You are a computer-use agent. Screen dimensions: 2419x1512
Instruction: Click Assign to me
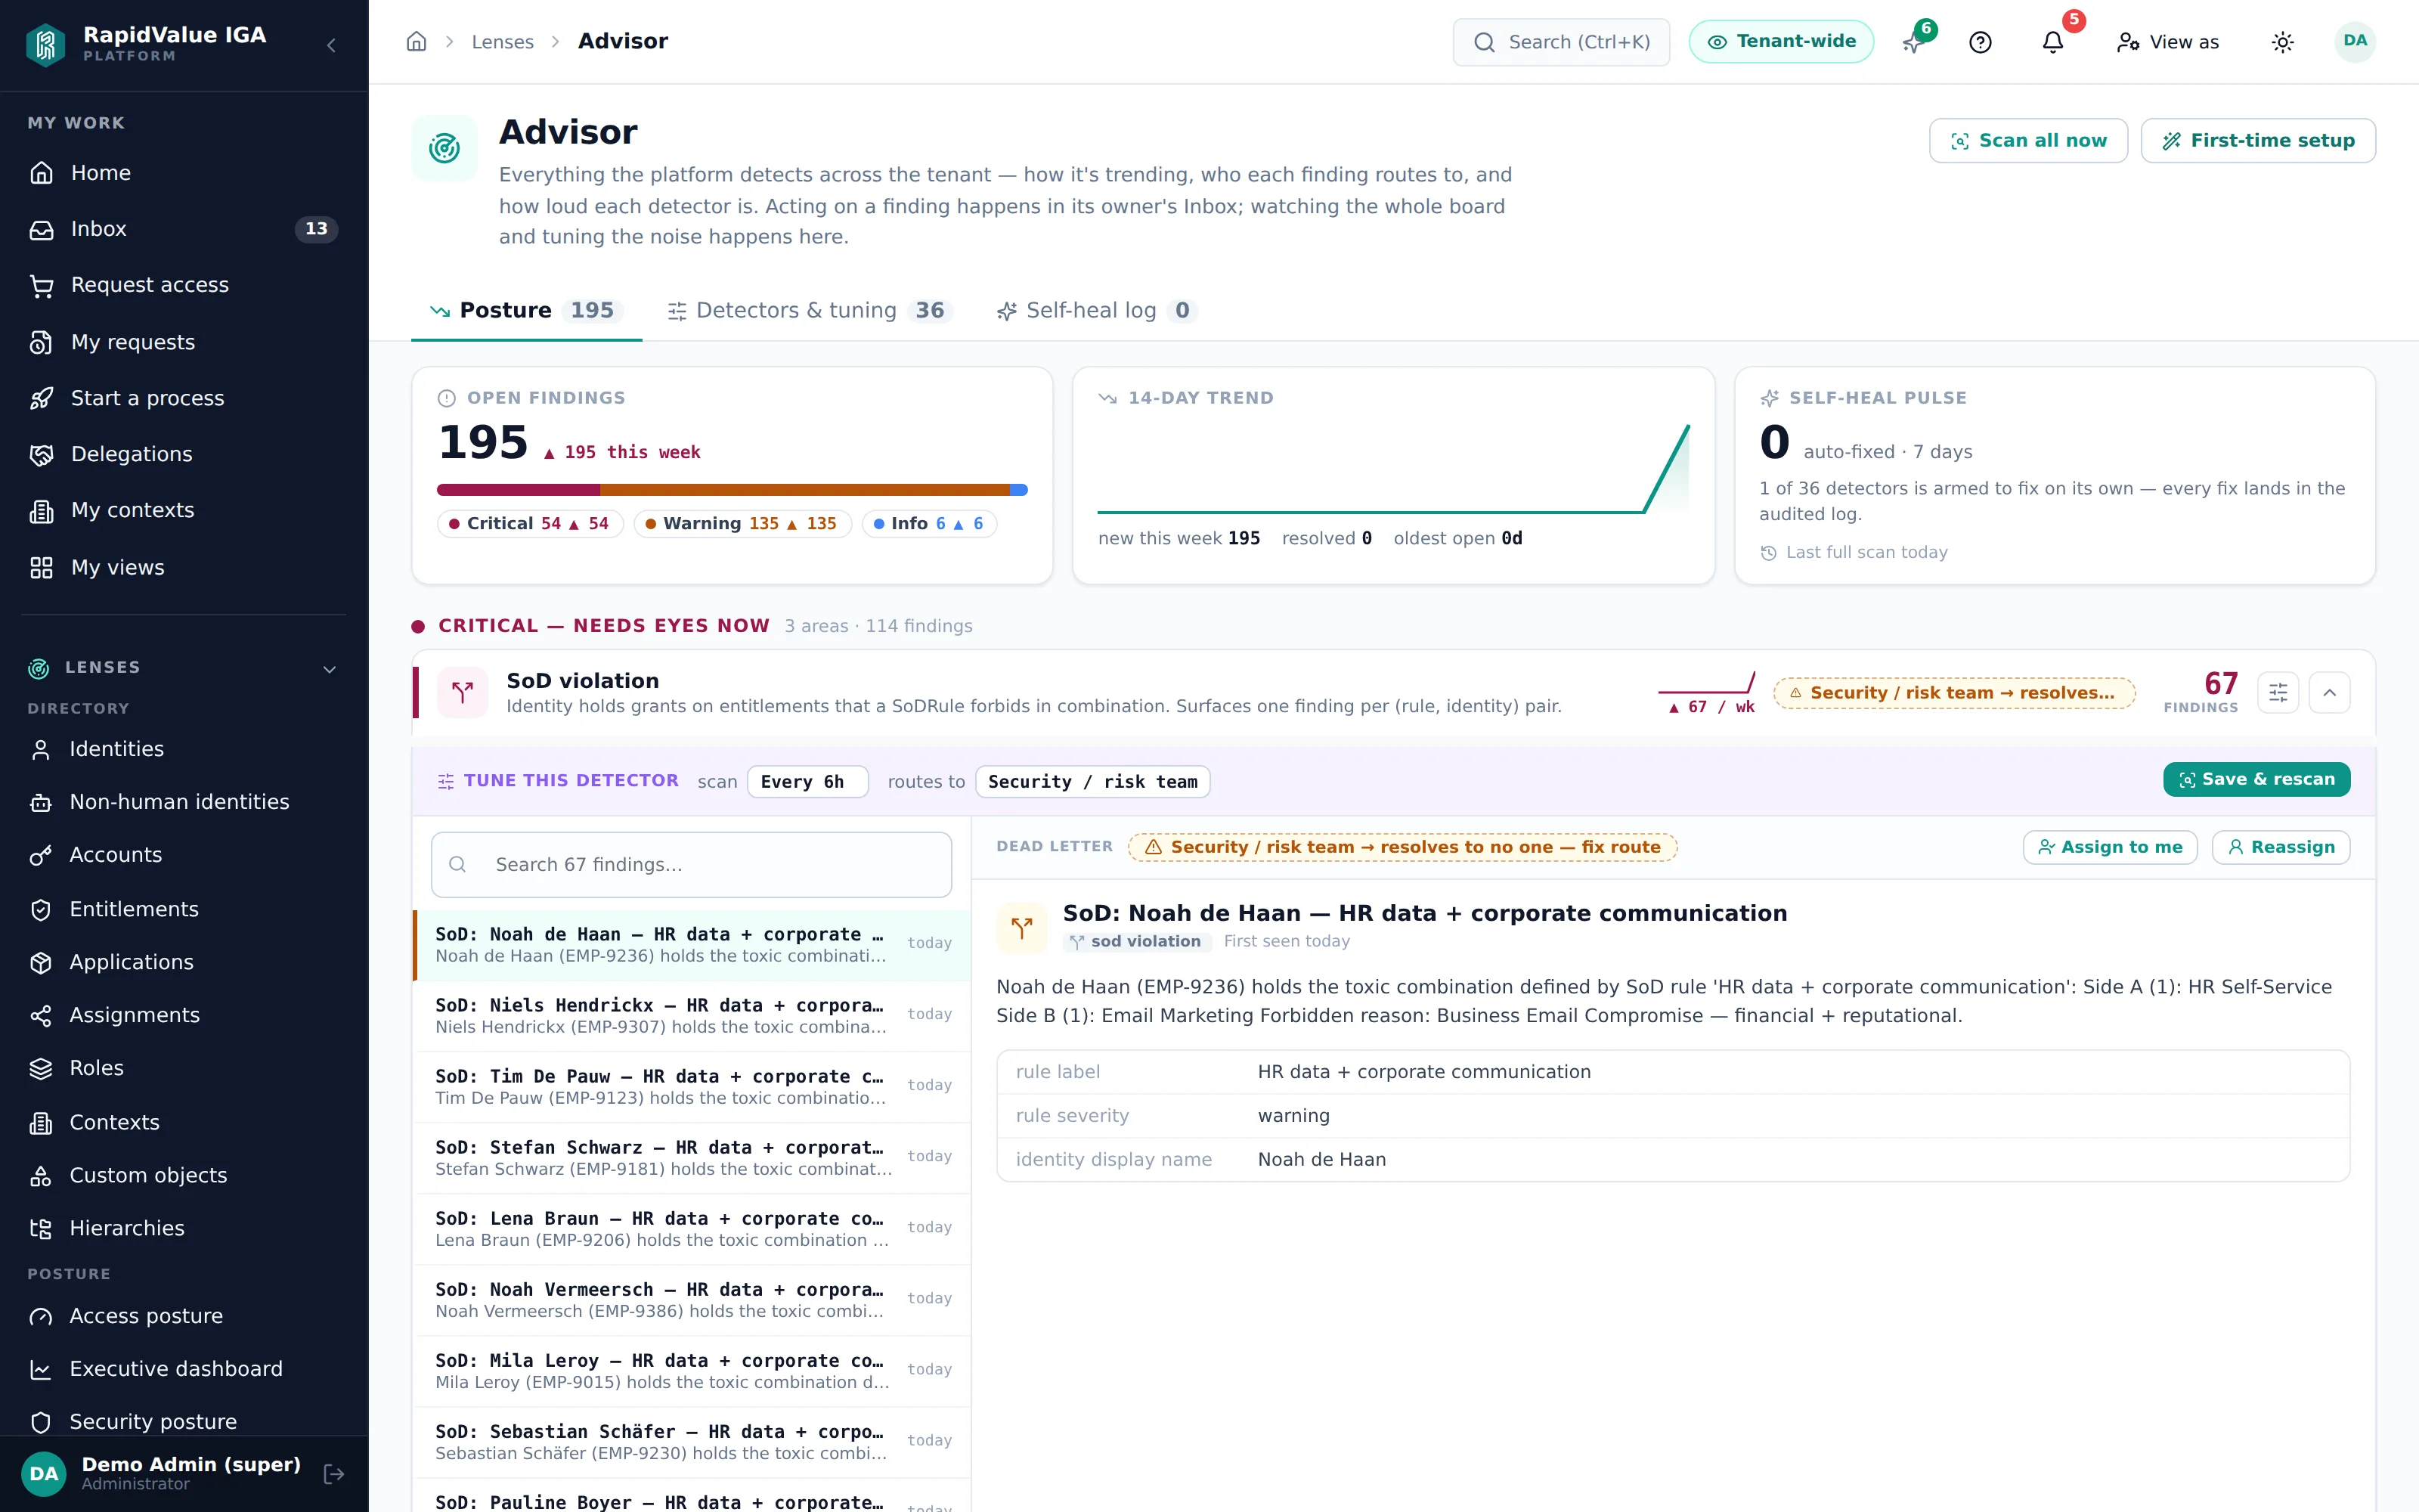click(2110, 847)
